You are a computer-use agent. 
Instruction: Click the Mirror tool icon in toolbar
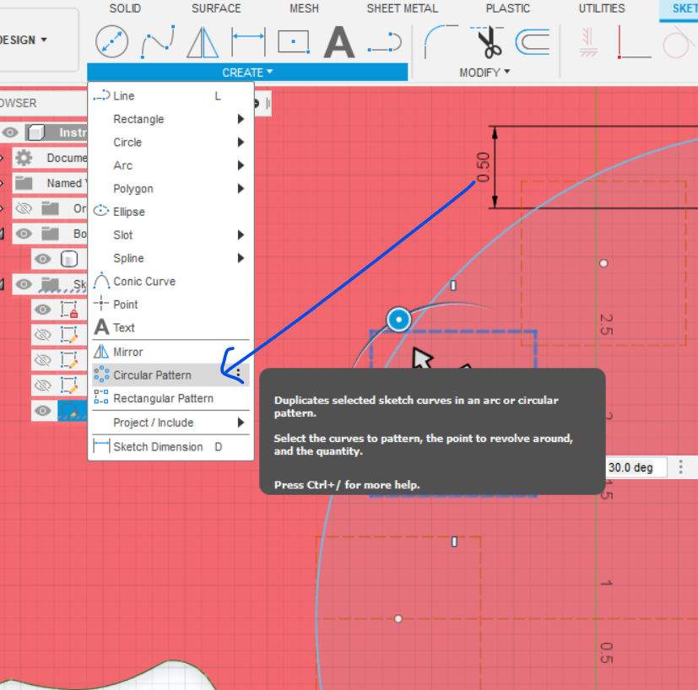tap(203, 42)
